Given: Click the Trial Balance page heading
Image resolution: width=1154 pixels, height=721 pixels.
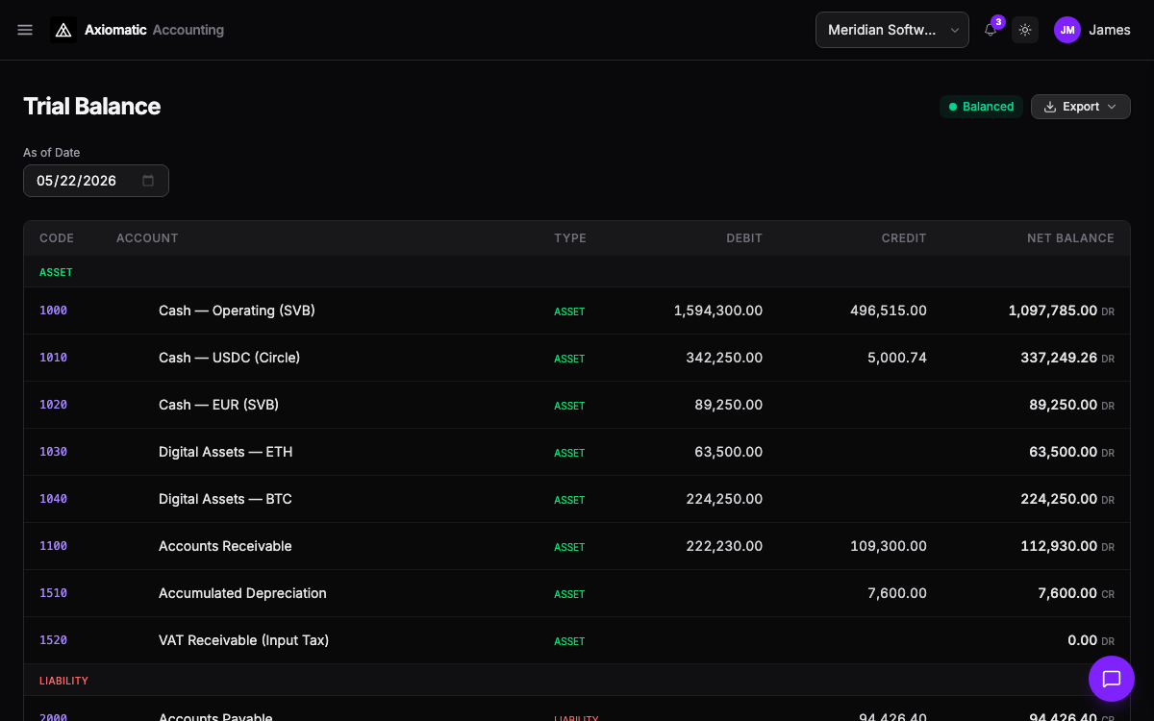Looking at the screenshot, I should coord(92,107).
